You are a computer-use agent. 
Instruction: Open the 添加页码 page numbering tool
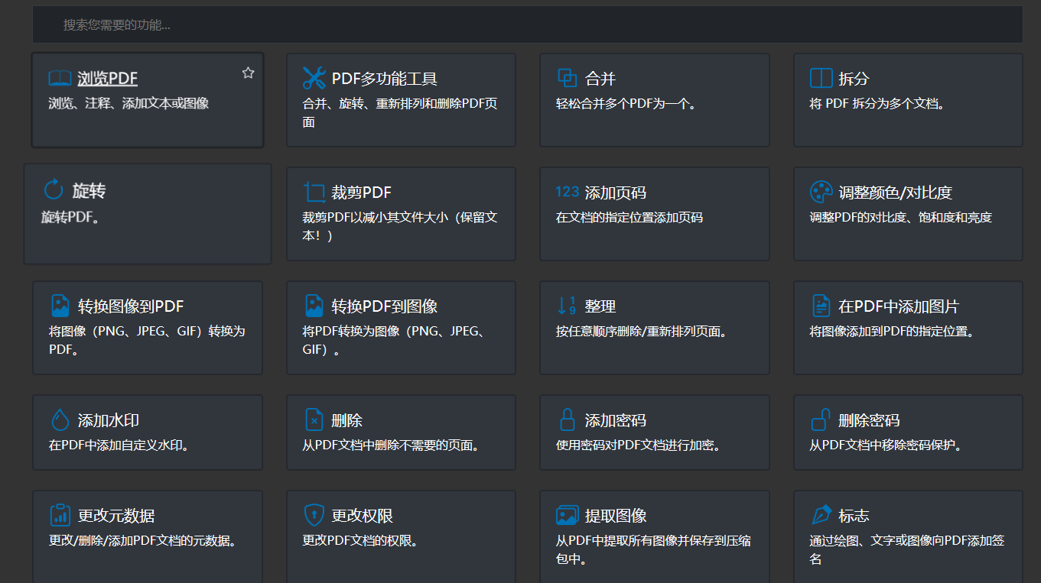pos(654,214)
